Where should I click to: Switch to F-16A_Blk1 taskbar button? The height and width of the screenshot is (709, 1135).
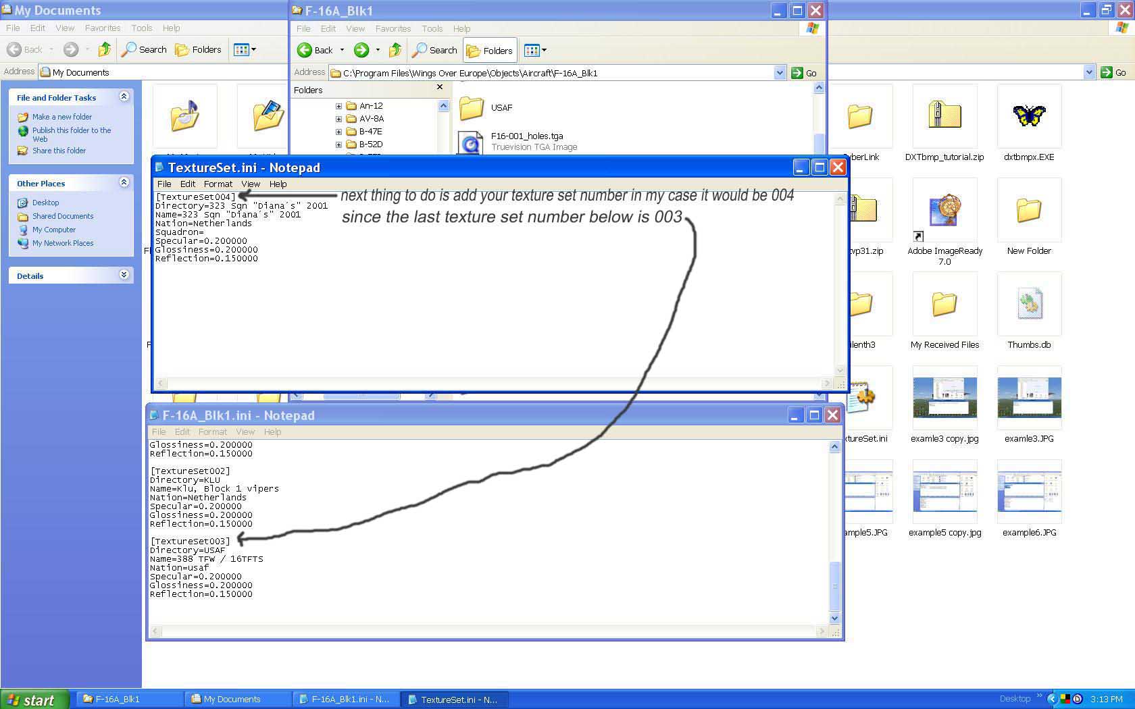click(130, 700)
